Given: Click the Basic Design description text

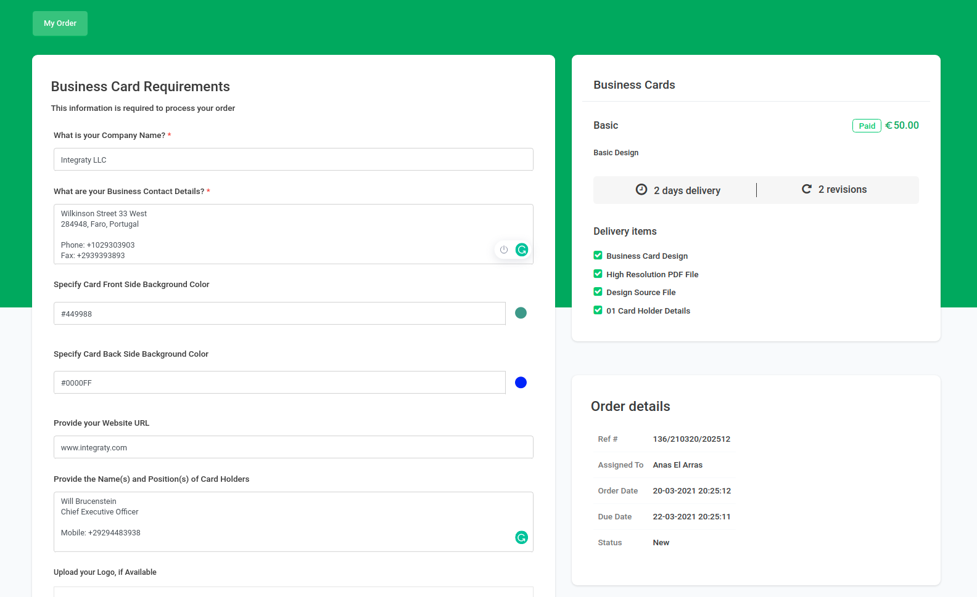Looking at the screenshot, I should pyautogui.click(x=616, y=153).
